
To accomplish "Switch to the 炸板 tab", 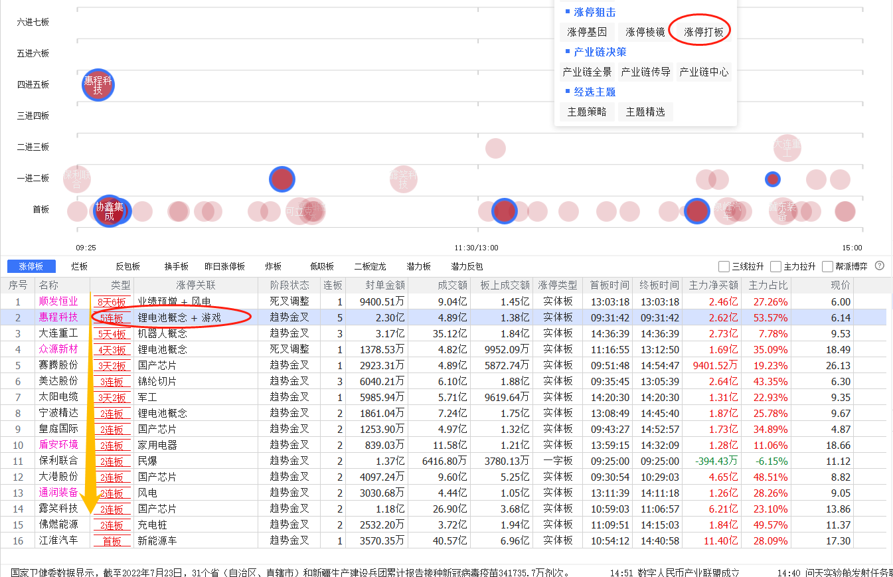I will [x=274, y=266].
